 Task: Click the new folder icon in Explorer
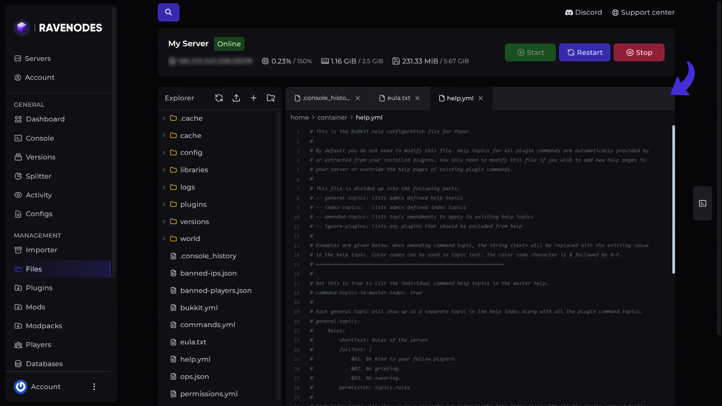point(271,98)
